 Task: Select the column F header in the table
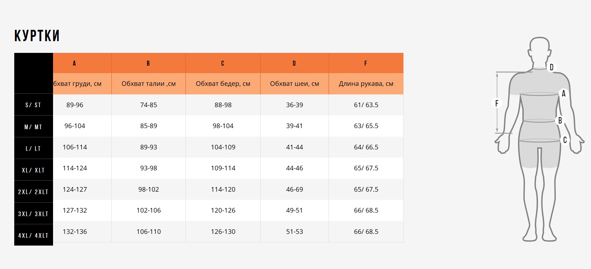pyautogui.click(x=366, y=63)
